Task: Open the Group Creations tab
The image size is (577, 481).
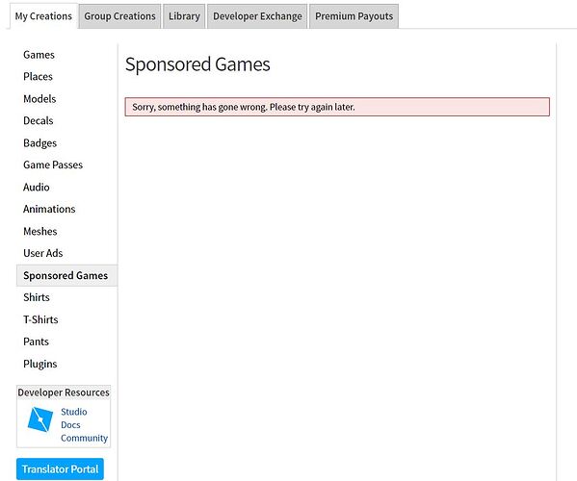Action: [120, 16]
